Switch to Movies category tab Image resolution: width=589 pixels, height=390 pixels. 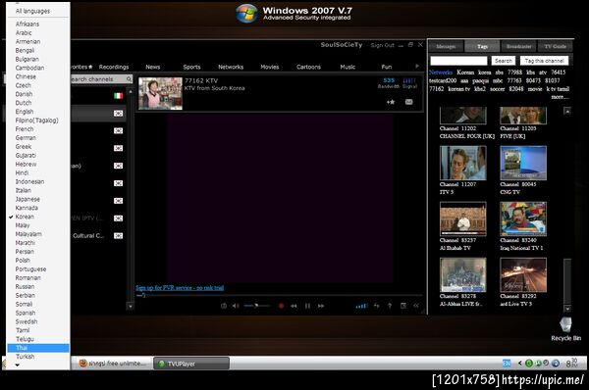click(270, 68)
